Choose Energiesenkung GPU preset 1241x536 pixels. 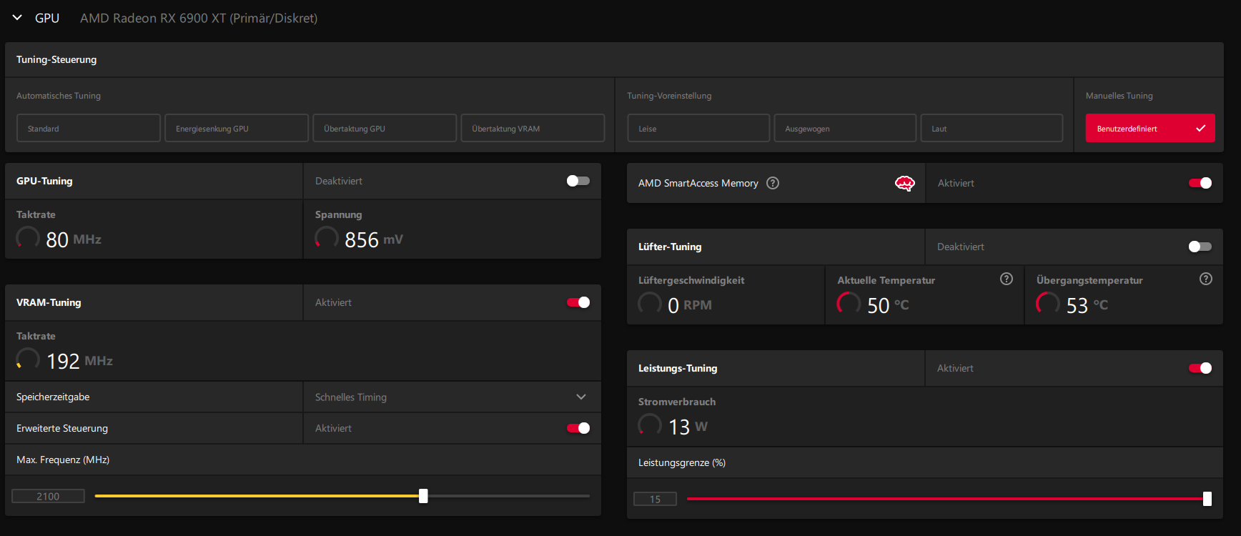coord(237,128)
